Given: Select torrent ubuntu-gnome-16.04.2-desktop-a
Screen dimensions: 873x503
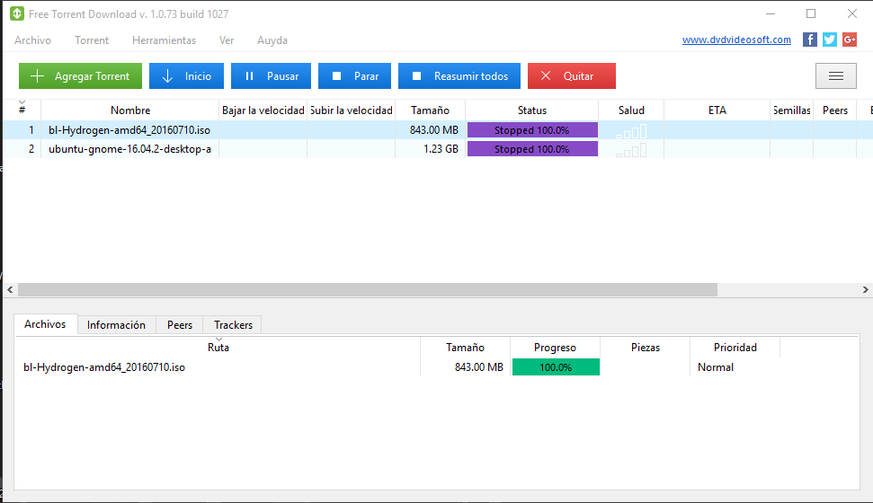Looking at the screenshot, I should click(x=129, y=149).
